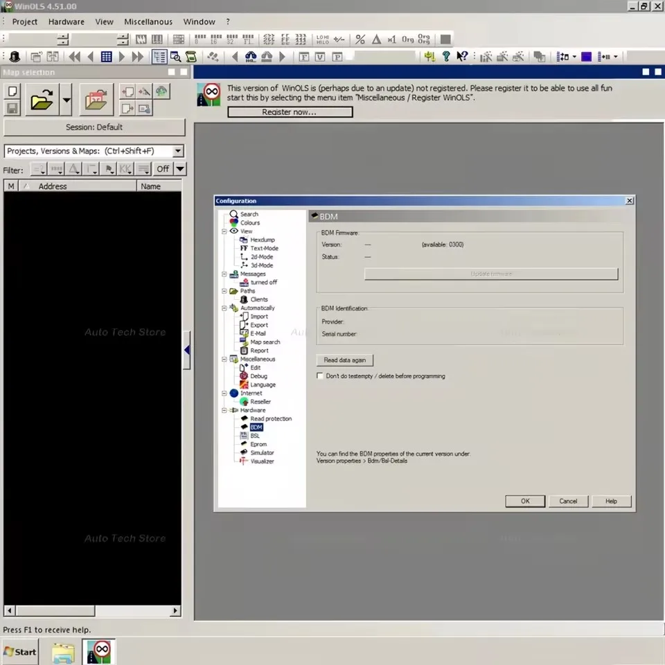Image resolution: width=665 pixels, height=665 pixels.
Task: Select Map search in the Configuration tree
Action: (x=265, y=342)
